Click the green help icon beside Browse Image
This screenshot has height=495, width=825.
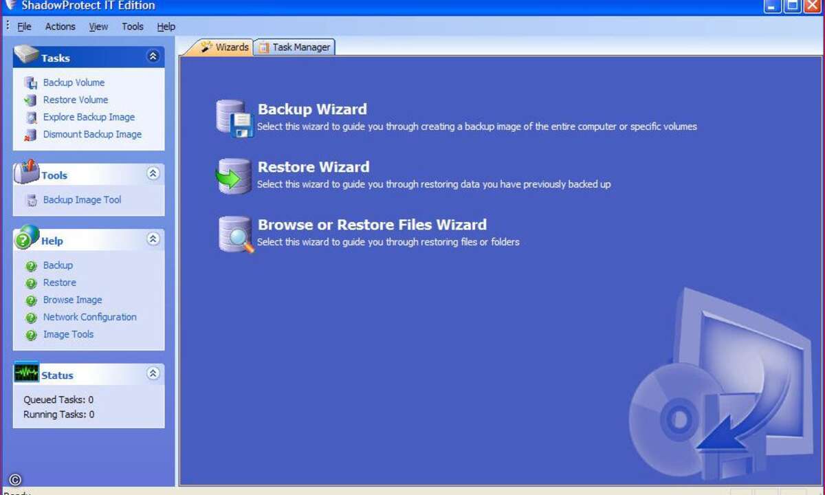pos(31,300)
